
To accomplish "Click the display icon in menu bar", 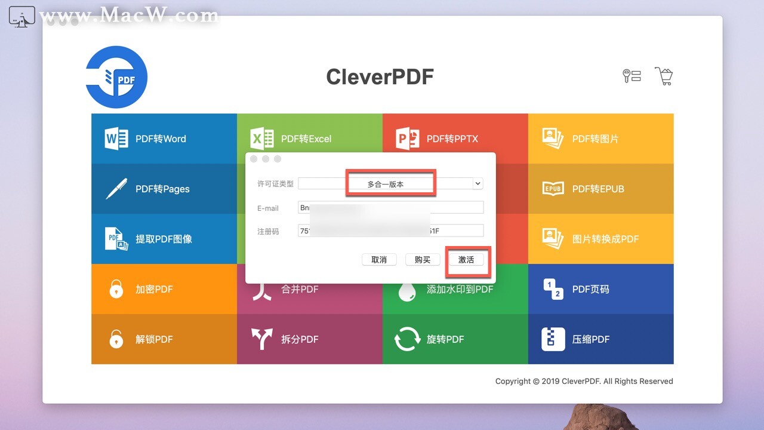I will pyautogui.click(x=22, y=17).
